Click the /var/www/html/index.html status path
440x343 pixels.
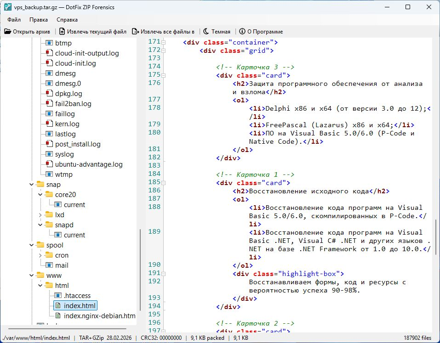(x=36, y=337)
